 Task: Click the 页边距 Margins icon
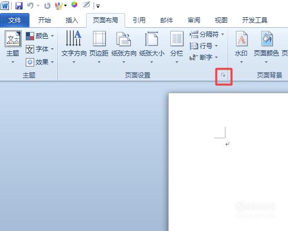99,38
